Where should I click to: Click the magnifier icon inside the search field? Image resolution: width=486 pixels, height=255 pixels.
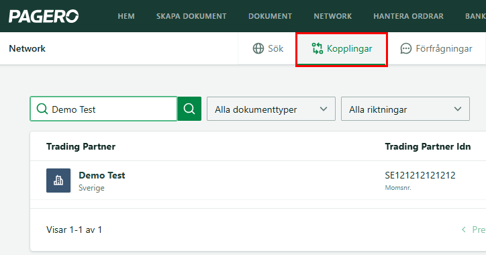coord(42,109)
